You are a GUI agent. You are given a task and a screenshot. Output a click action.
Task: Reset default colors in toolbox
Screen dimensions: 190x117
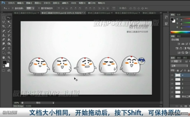(x=3, y=66)
